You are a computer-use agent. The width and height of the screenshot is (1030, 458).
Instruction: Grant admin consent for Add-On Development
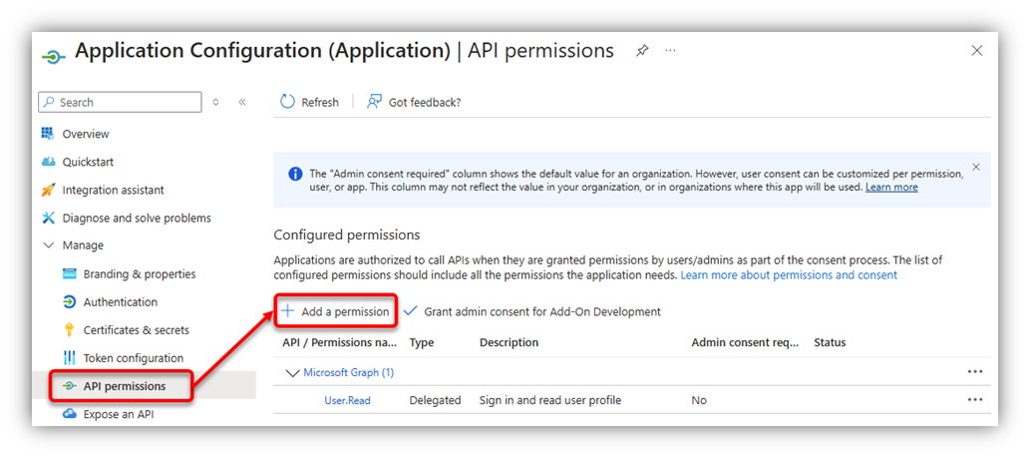[x=532, y=311]
